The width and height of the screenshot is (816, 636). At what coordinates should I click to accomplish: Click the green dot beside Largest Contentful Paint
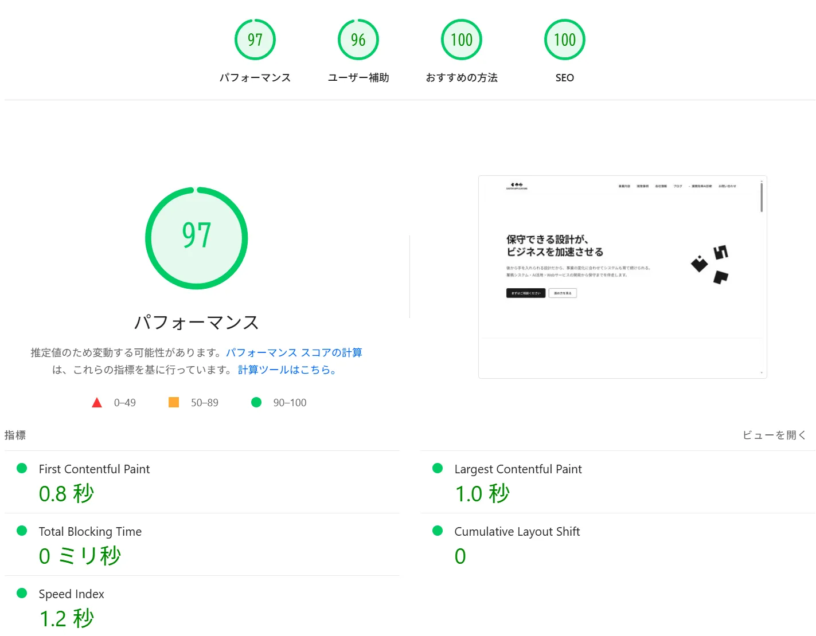438,468
